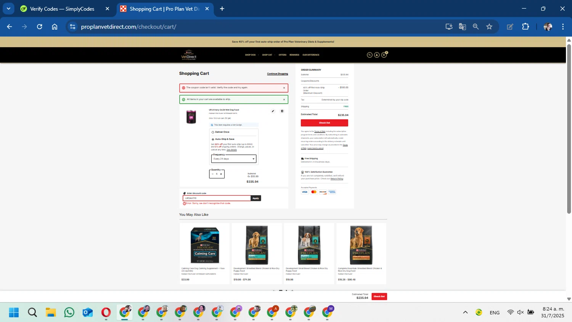Open the Frequency dropdown showing Every 24 days
Image resolution: width=572 pixels, height=322 pixels.
click(234, 159)
